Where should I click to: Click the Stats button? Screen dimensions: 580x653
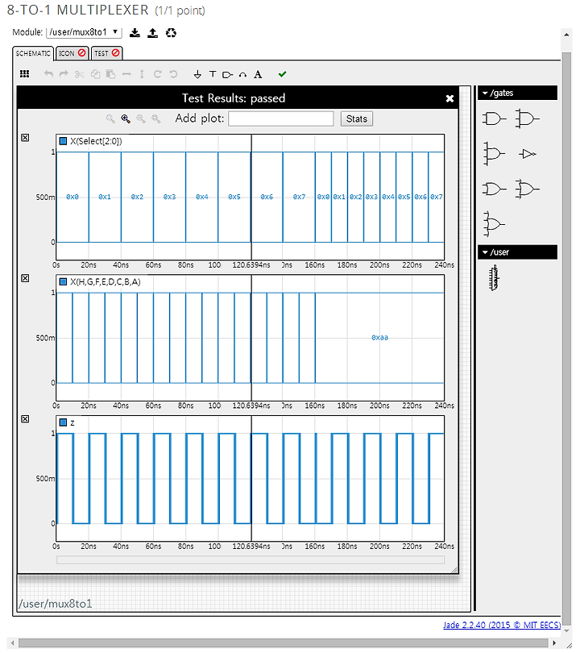(x=357, y=119)
